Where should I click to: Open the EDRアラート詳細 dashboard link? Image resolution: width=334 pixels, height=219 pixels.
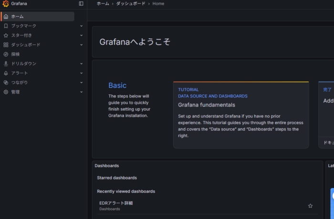[x=116, y=203]
